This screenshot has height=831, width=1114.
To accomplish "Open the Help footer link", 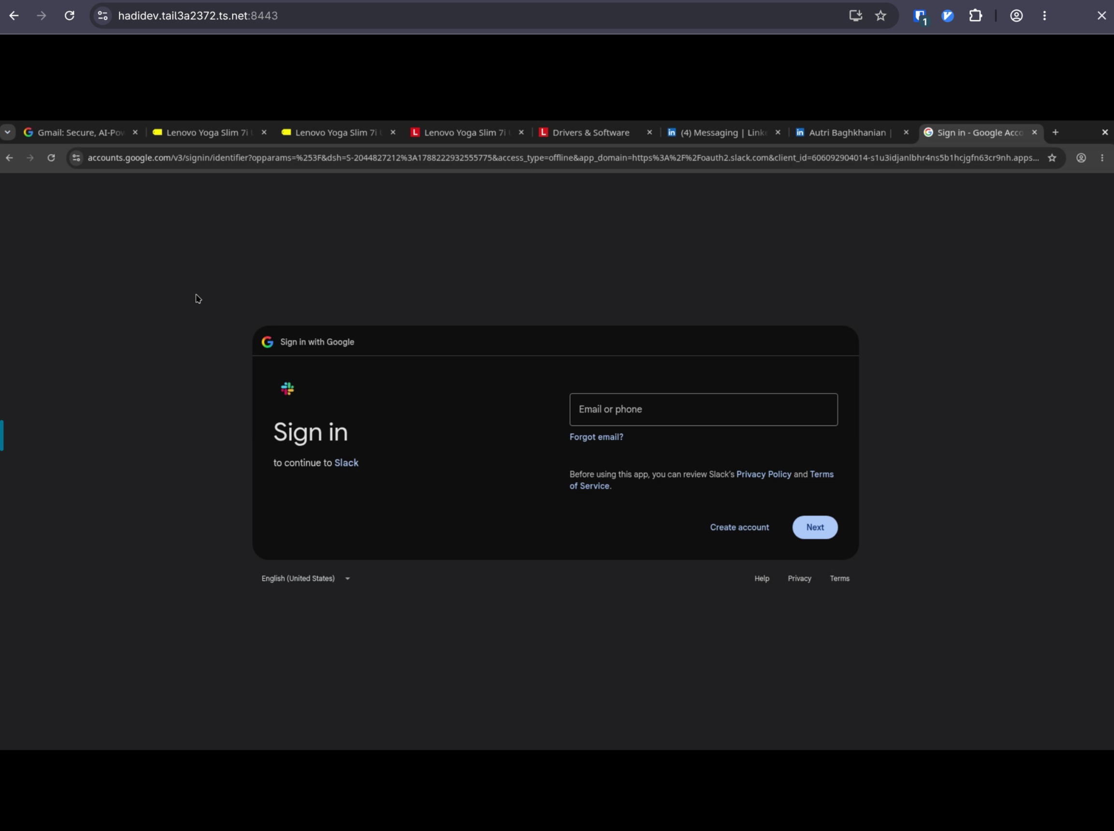I will tap(761, 578).
